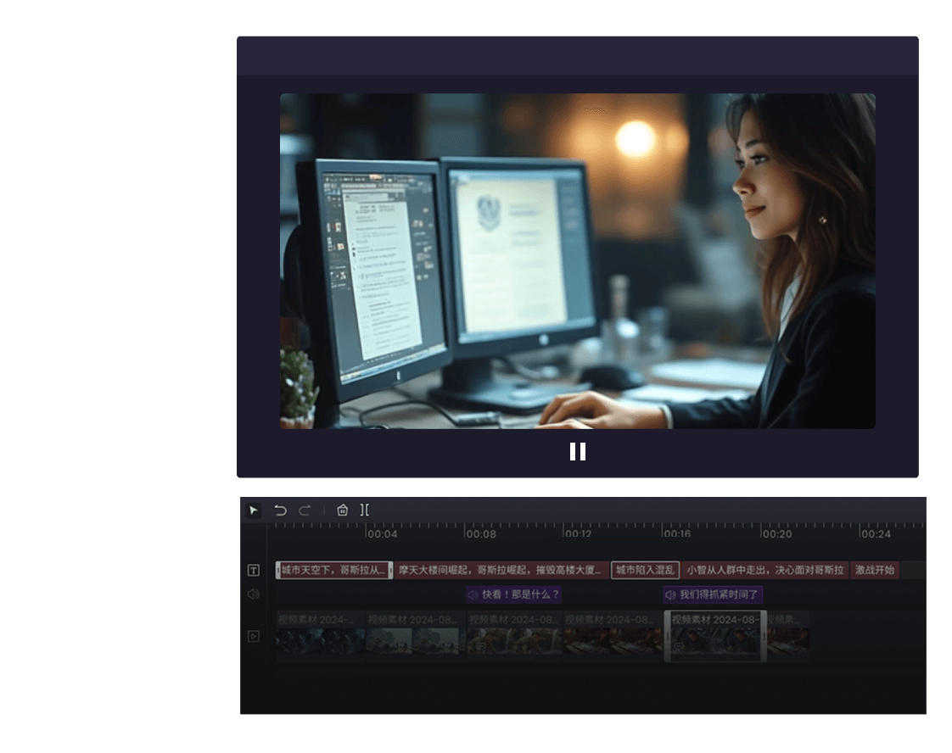Select the '我们得抓紧时间了' audio clip
Image resolution: width=952 pixels, height=753 pixels.
pyautogui.click(x=713, y=595)
